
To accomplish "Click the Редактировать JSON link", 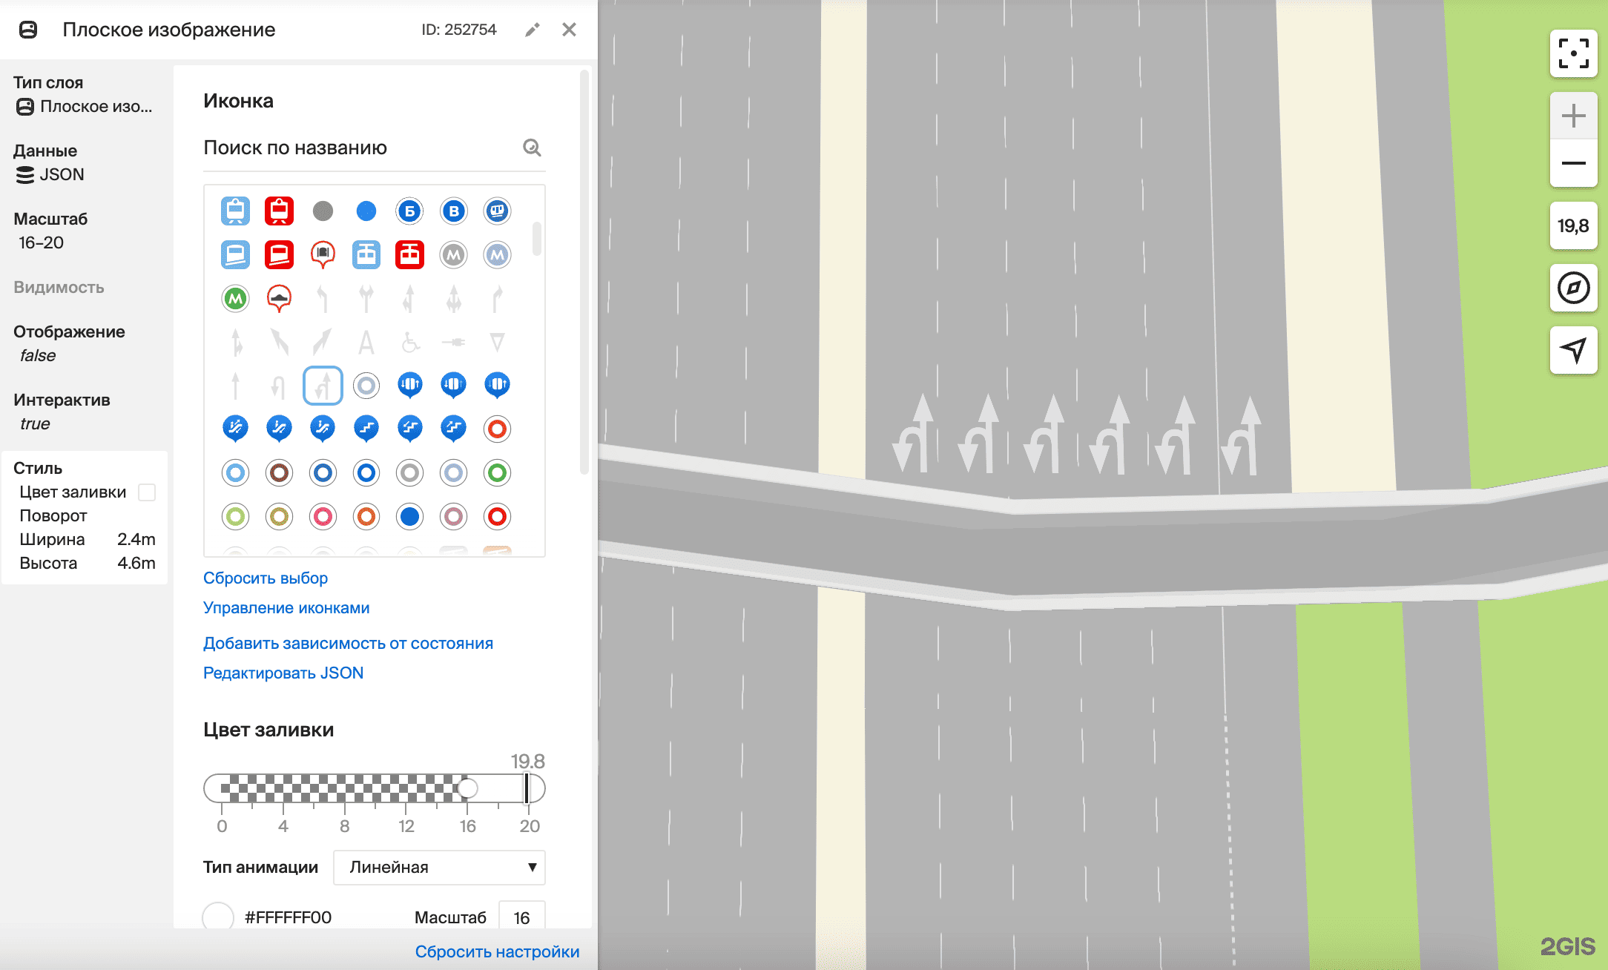I will point(283,673).
